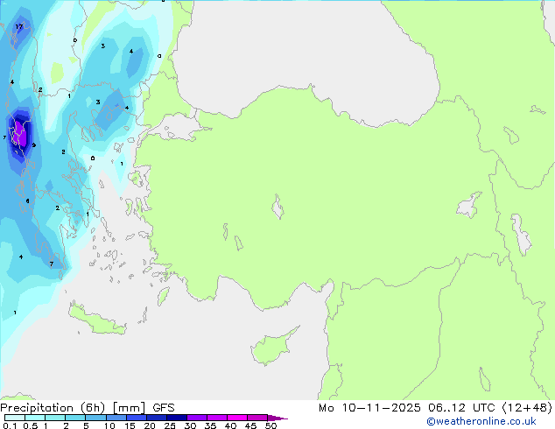
Task: Click the '20' legend scale label
Action: coord(150,425)
